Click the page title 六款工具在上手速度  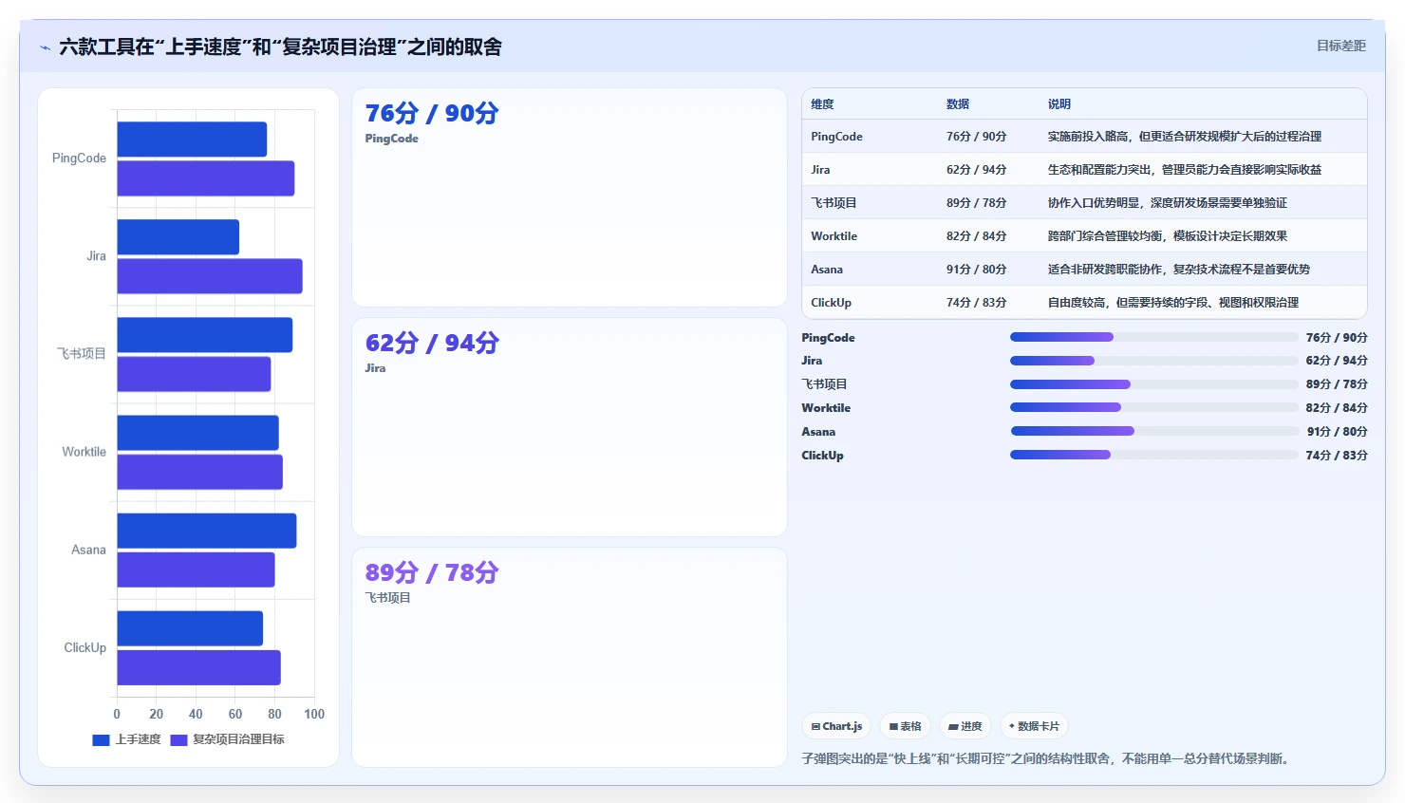click(280, 47)
